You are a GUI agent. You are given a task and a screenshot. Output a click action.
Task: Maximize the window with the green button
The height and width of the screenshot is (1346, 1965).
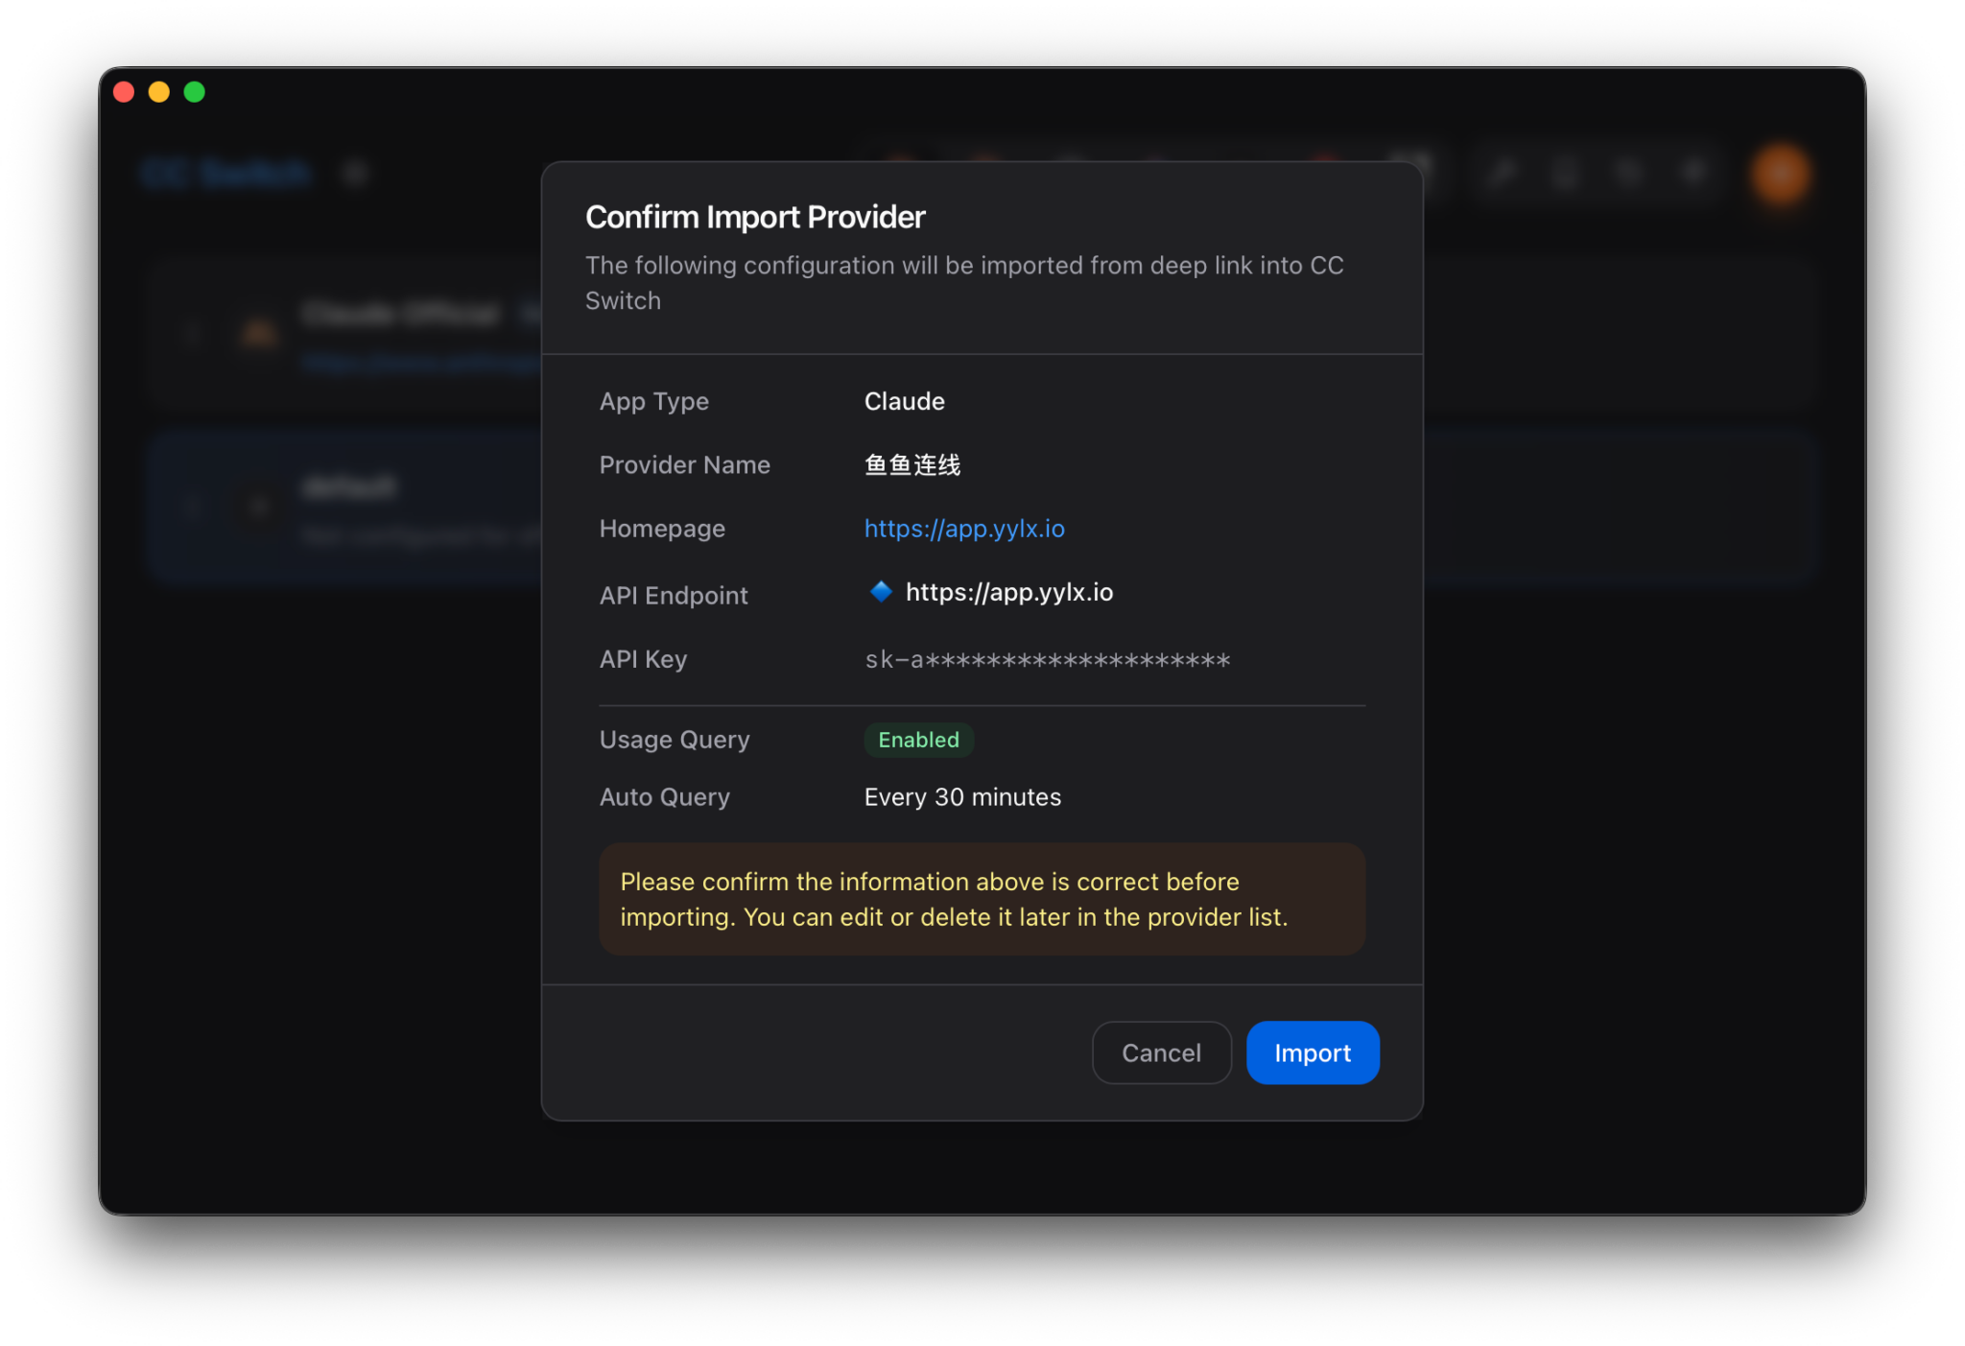[x=195, y=92]
